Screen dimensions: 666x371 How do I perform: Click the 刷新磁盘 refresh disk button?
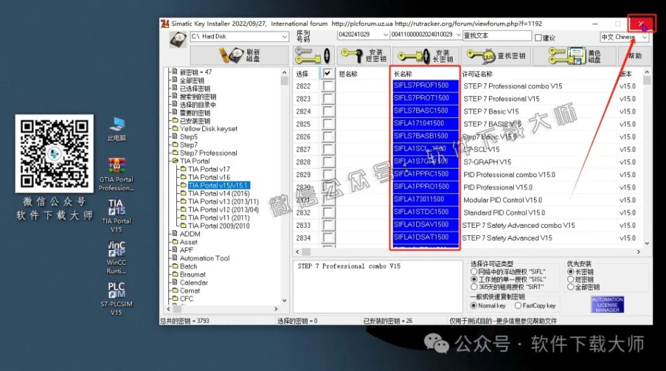[239, 56]
